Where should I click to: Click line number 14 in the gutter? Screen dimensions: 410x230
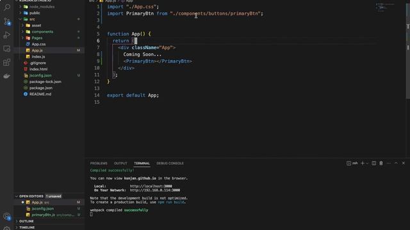click(97, 95)
